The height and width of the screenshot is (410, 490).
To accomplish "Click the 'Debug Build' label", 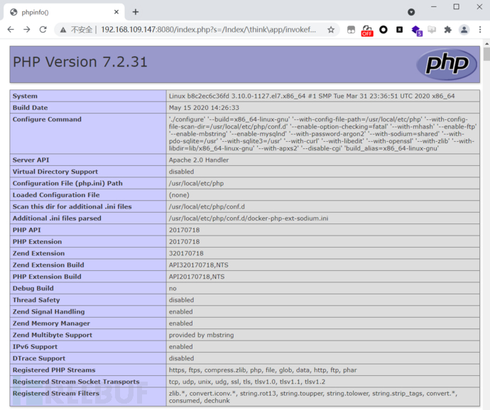I will pyautogui.click(x=33, y=288).
